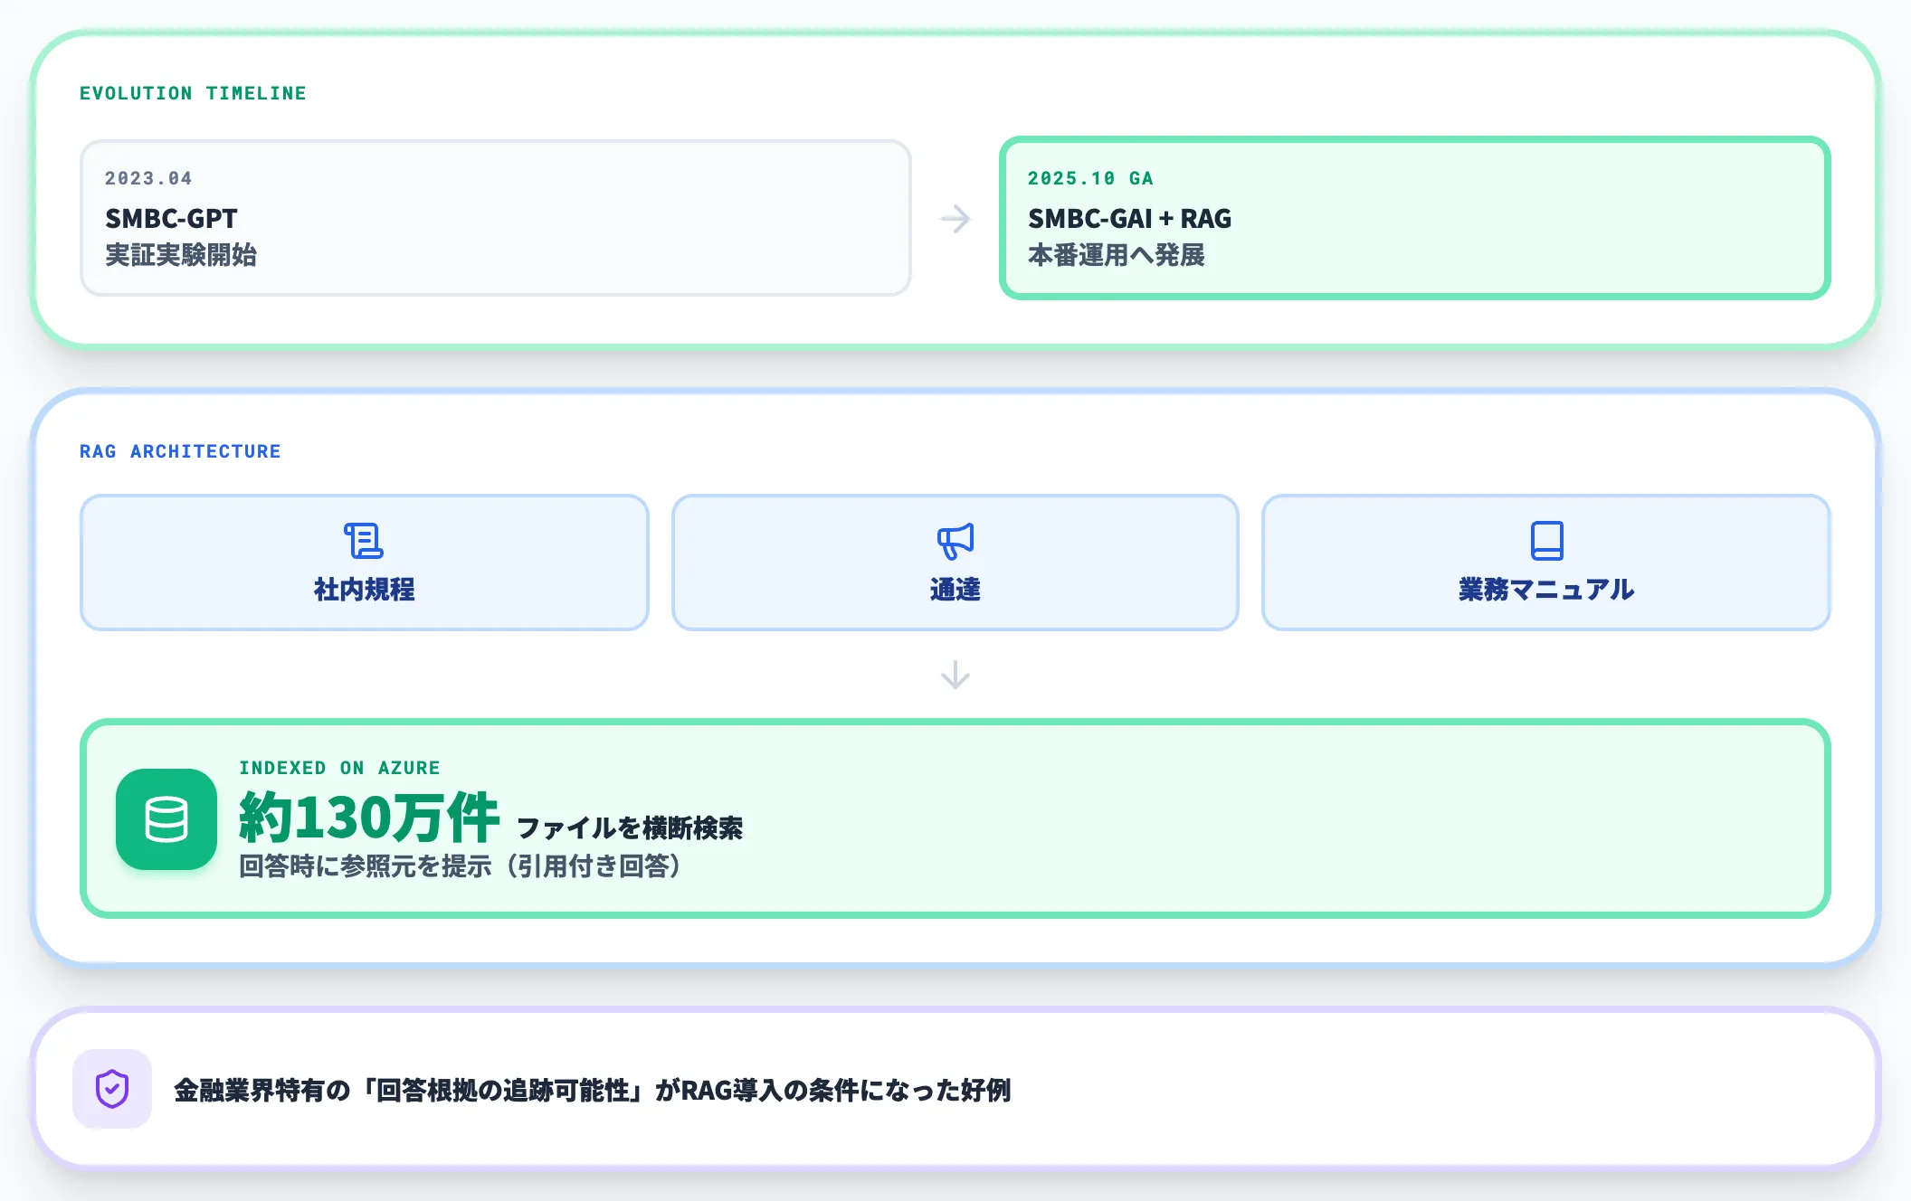Open the 社内規程 source card
The height and width of the screenshot is (1201, 1911).
pos(365,563)
